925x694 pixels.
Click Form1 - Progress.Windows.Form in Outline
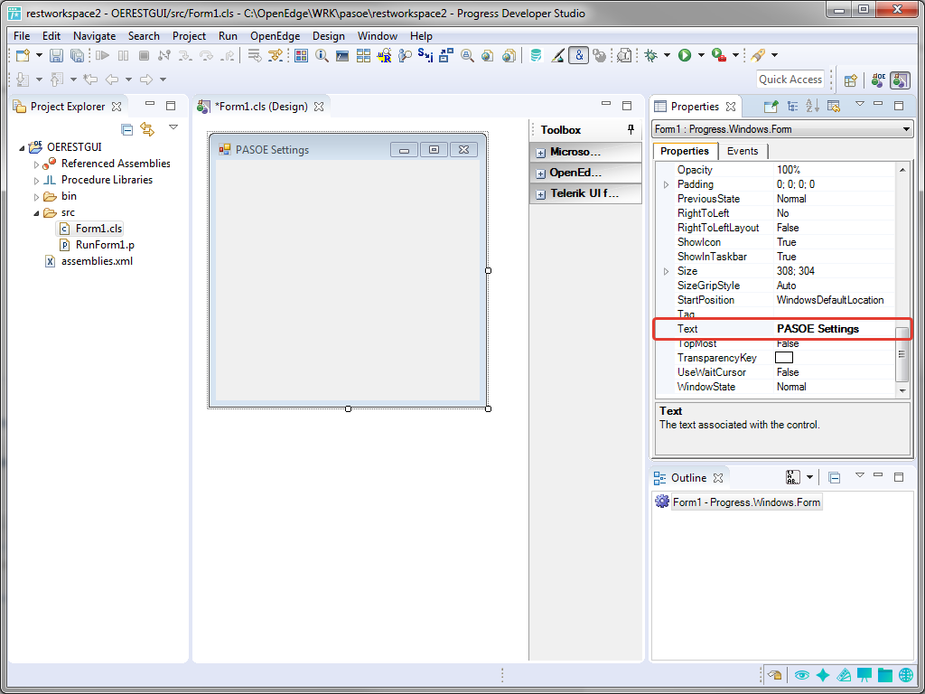click(746, 502)
